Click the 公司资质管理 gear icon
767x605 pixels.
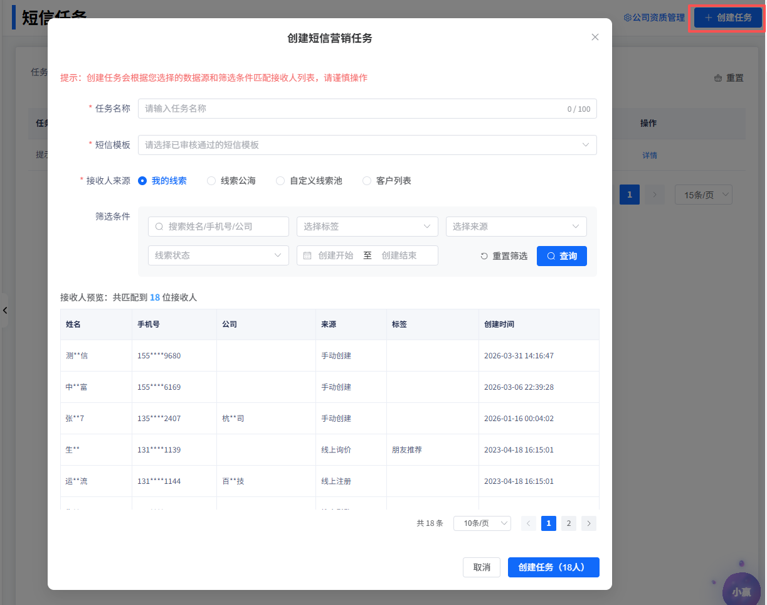pos(627,18)
